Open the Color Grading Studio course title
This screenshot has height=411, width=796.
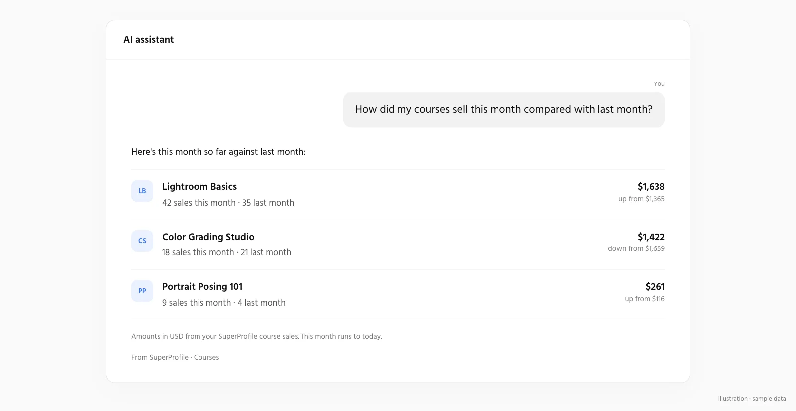coord(208,237)
